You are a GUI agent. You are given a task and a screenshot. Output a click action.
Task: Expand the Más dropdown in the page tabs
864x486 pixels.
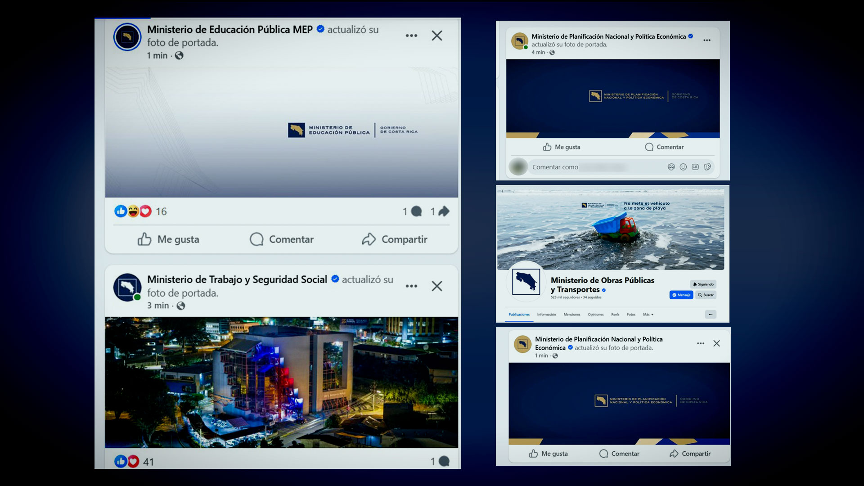tap(648, 315)
